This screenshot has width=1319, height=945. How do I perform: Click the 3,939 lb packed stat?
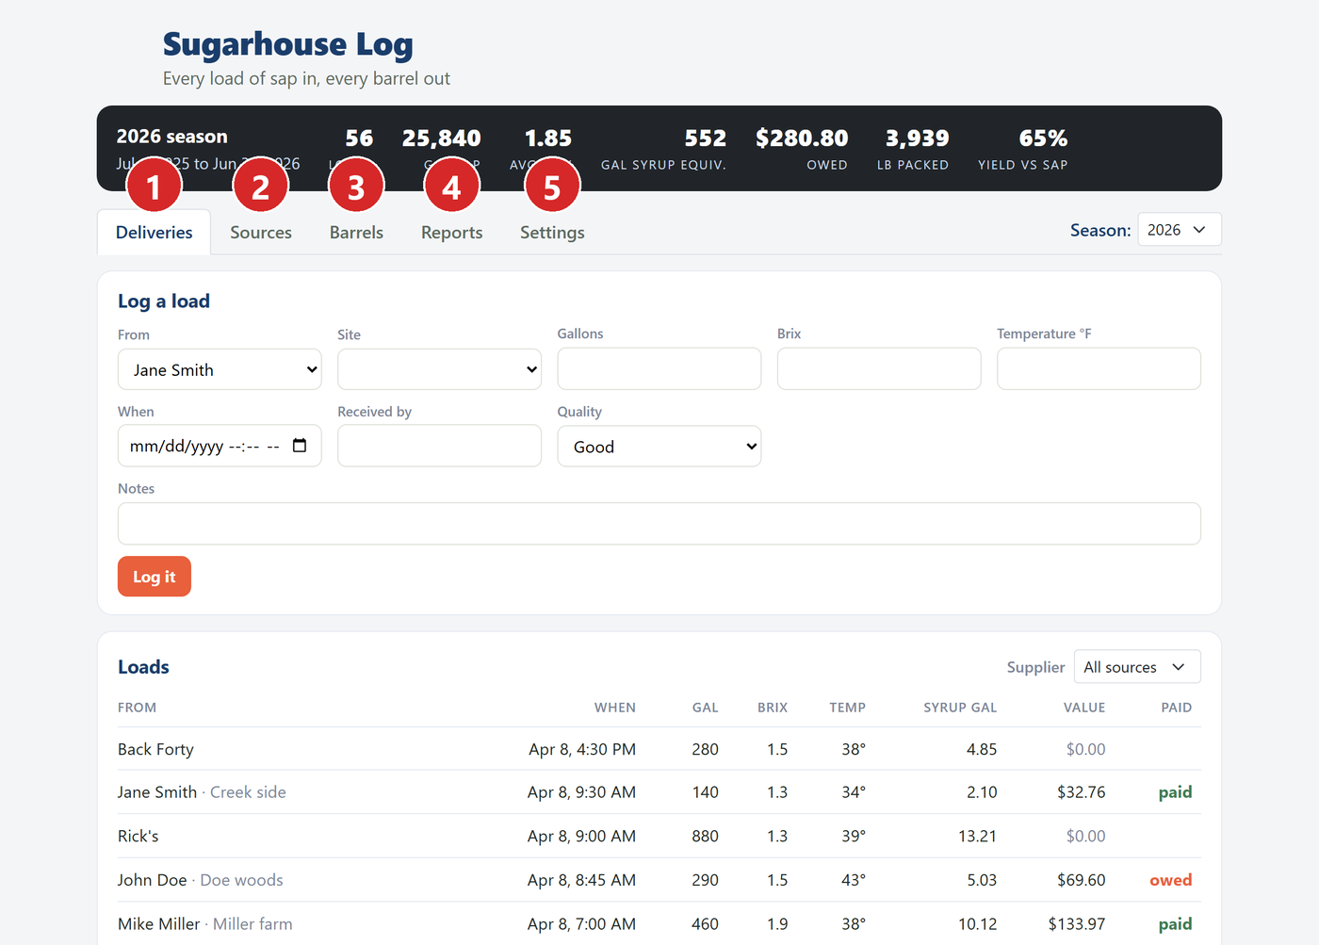point(917,138)
